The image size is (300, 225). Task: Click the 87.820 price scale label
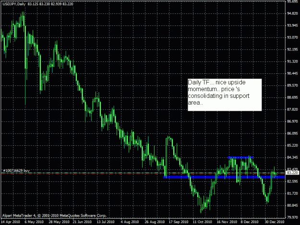292,109
